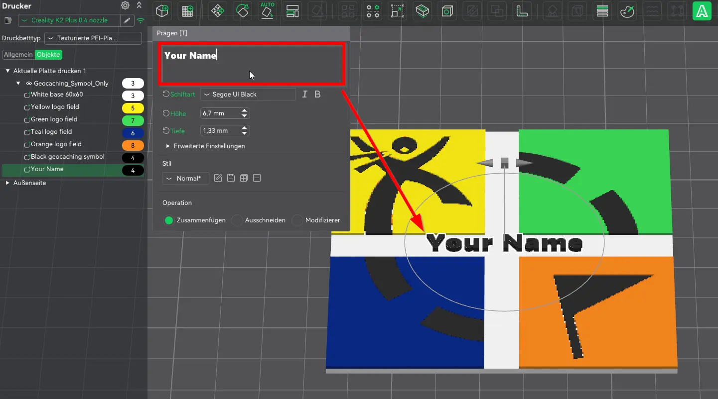Click the arrange layout icon
This screenshot has height=399, width=718.
coord(293,11)
